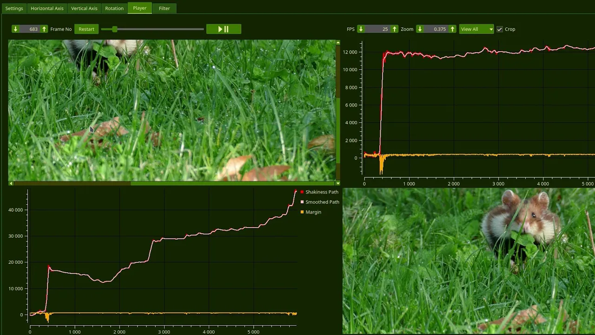Decrease the Zoom value
595x335 pixels.
coord(420,29)
